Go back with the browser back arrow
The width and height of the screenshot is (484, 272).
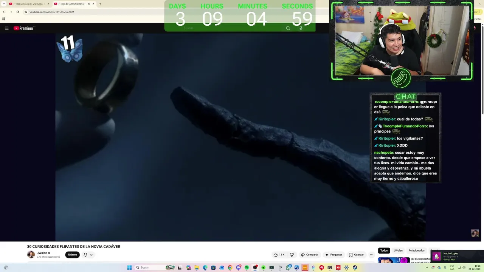click(4, 12)
